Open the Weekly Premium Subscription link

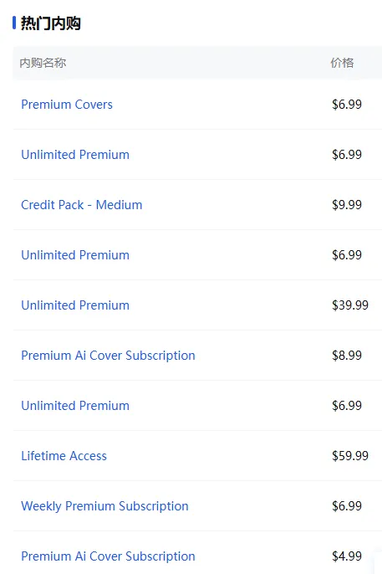pos(105,506)
